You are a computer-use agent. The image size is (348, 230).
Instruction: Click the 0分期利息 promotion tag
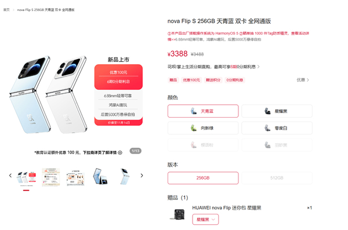coord(234,80)
